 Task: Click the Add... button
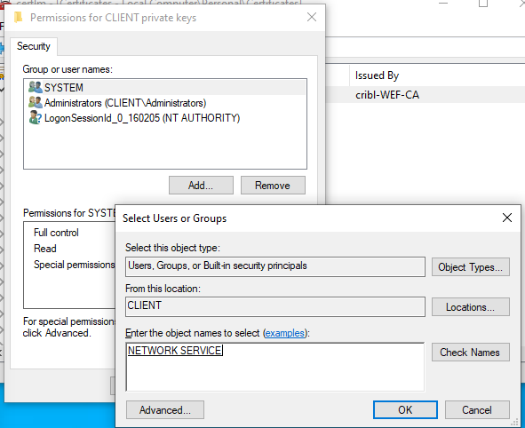201,185
